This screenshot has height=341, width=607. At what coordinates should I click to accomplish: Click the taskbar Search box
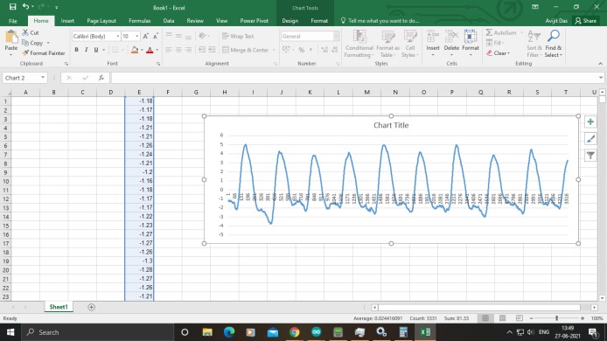tap(98, 332)
